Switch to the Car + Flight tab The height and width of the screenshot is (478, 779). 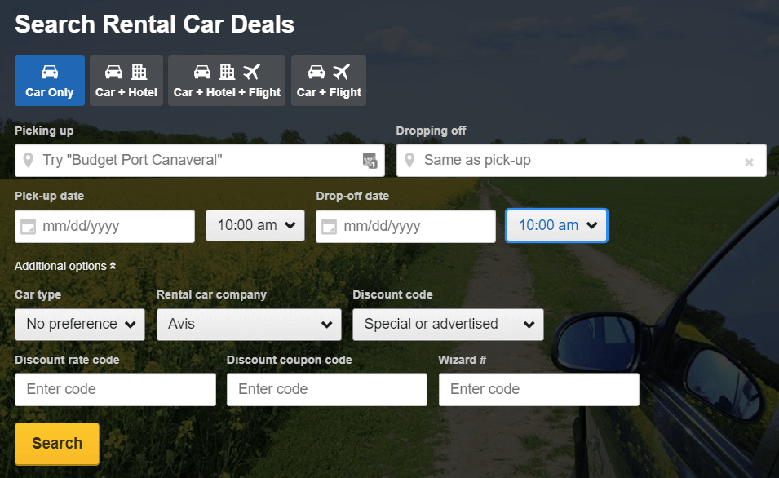[x=329, y=81]
